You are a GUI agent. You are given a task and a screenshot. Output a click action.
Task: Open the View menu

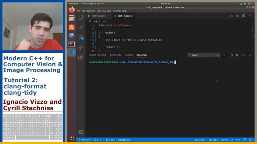tap(99, 11)
